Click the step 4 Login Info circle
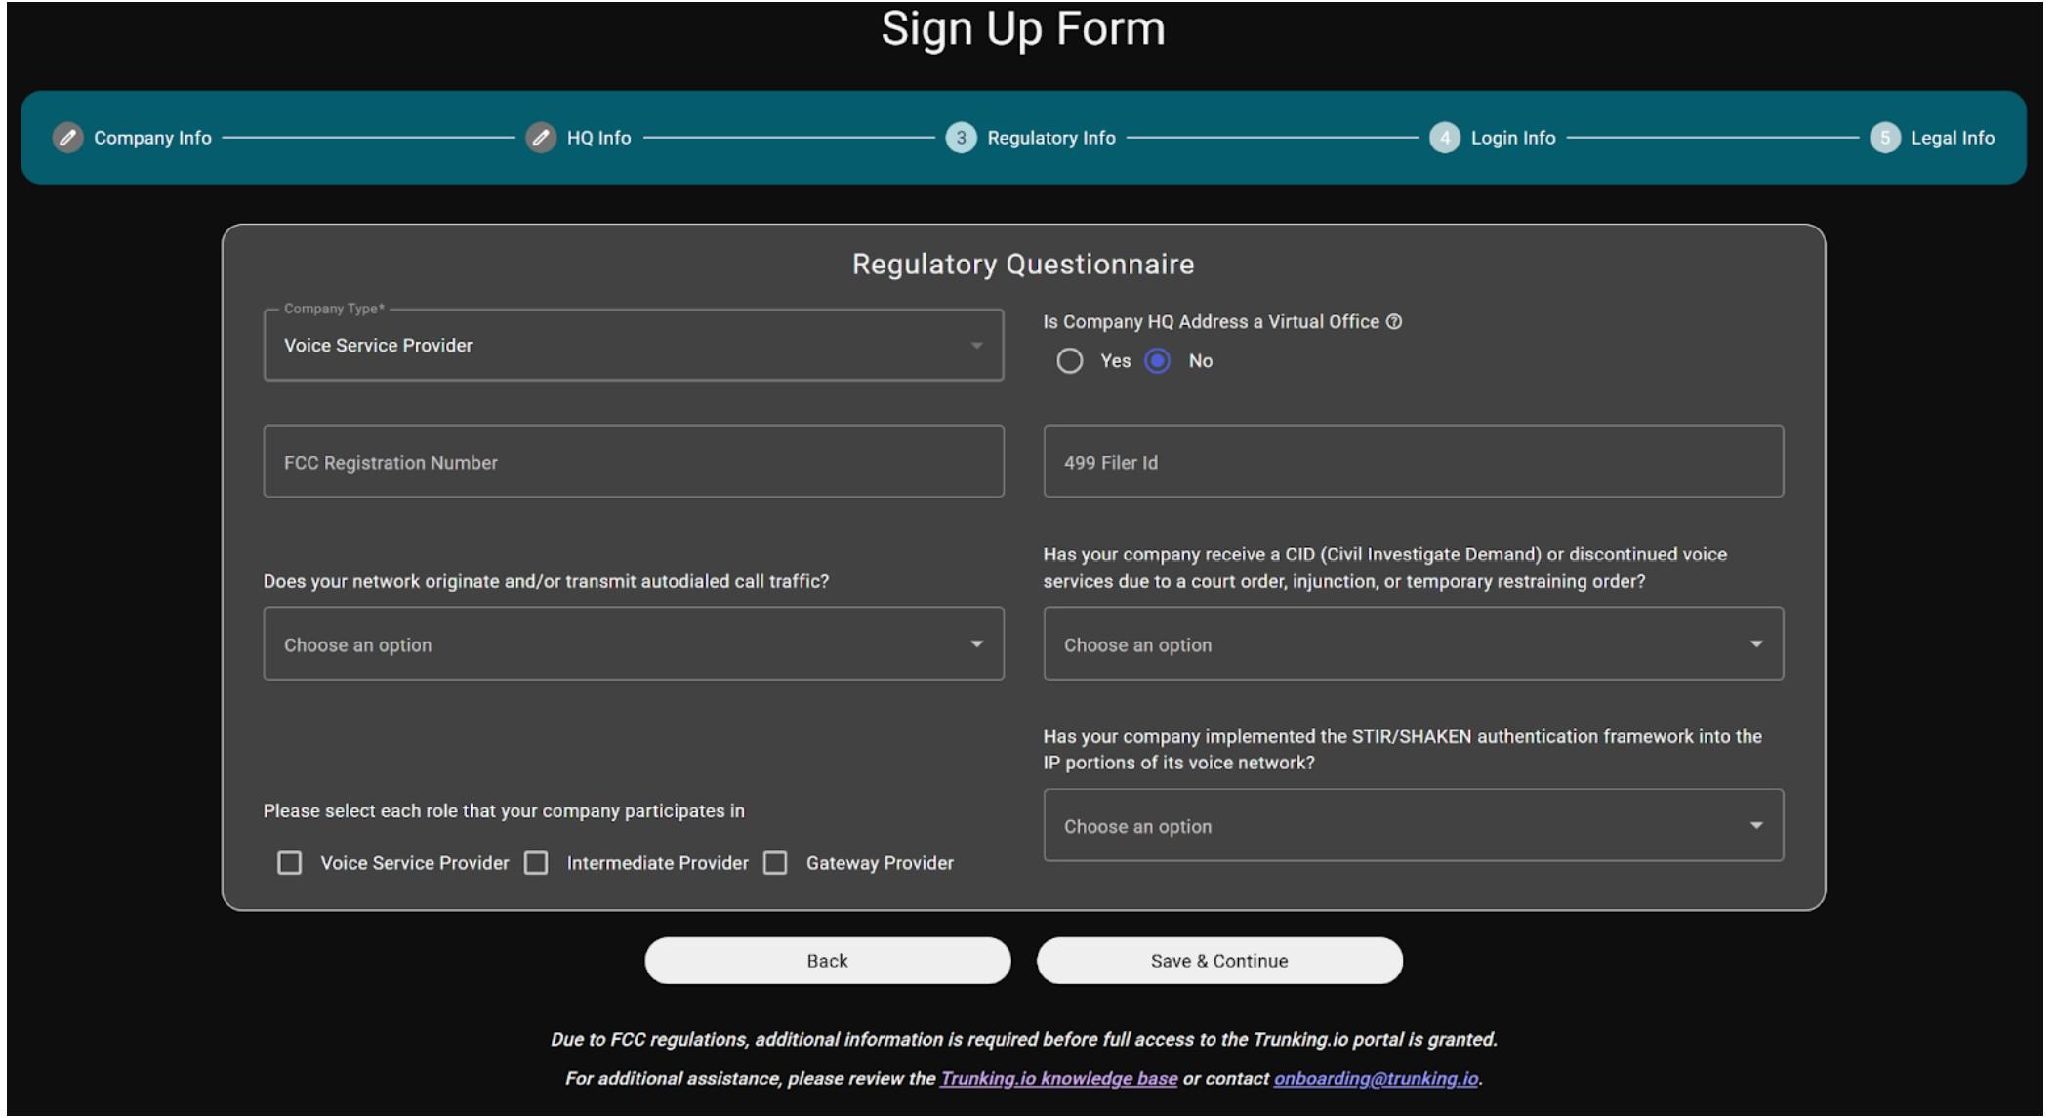 click(x=1444, y=138)
